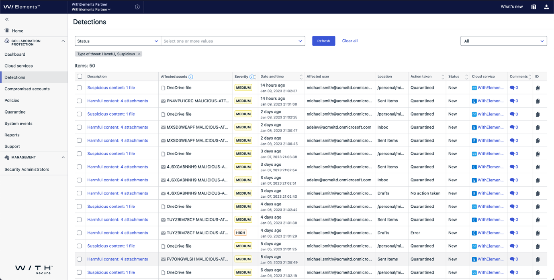
Task: Open the user account icon
Action: [x=546, y=7]
